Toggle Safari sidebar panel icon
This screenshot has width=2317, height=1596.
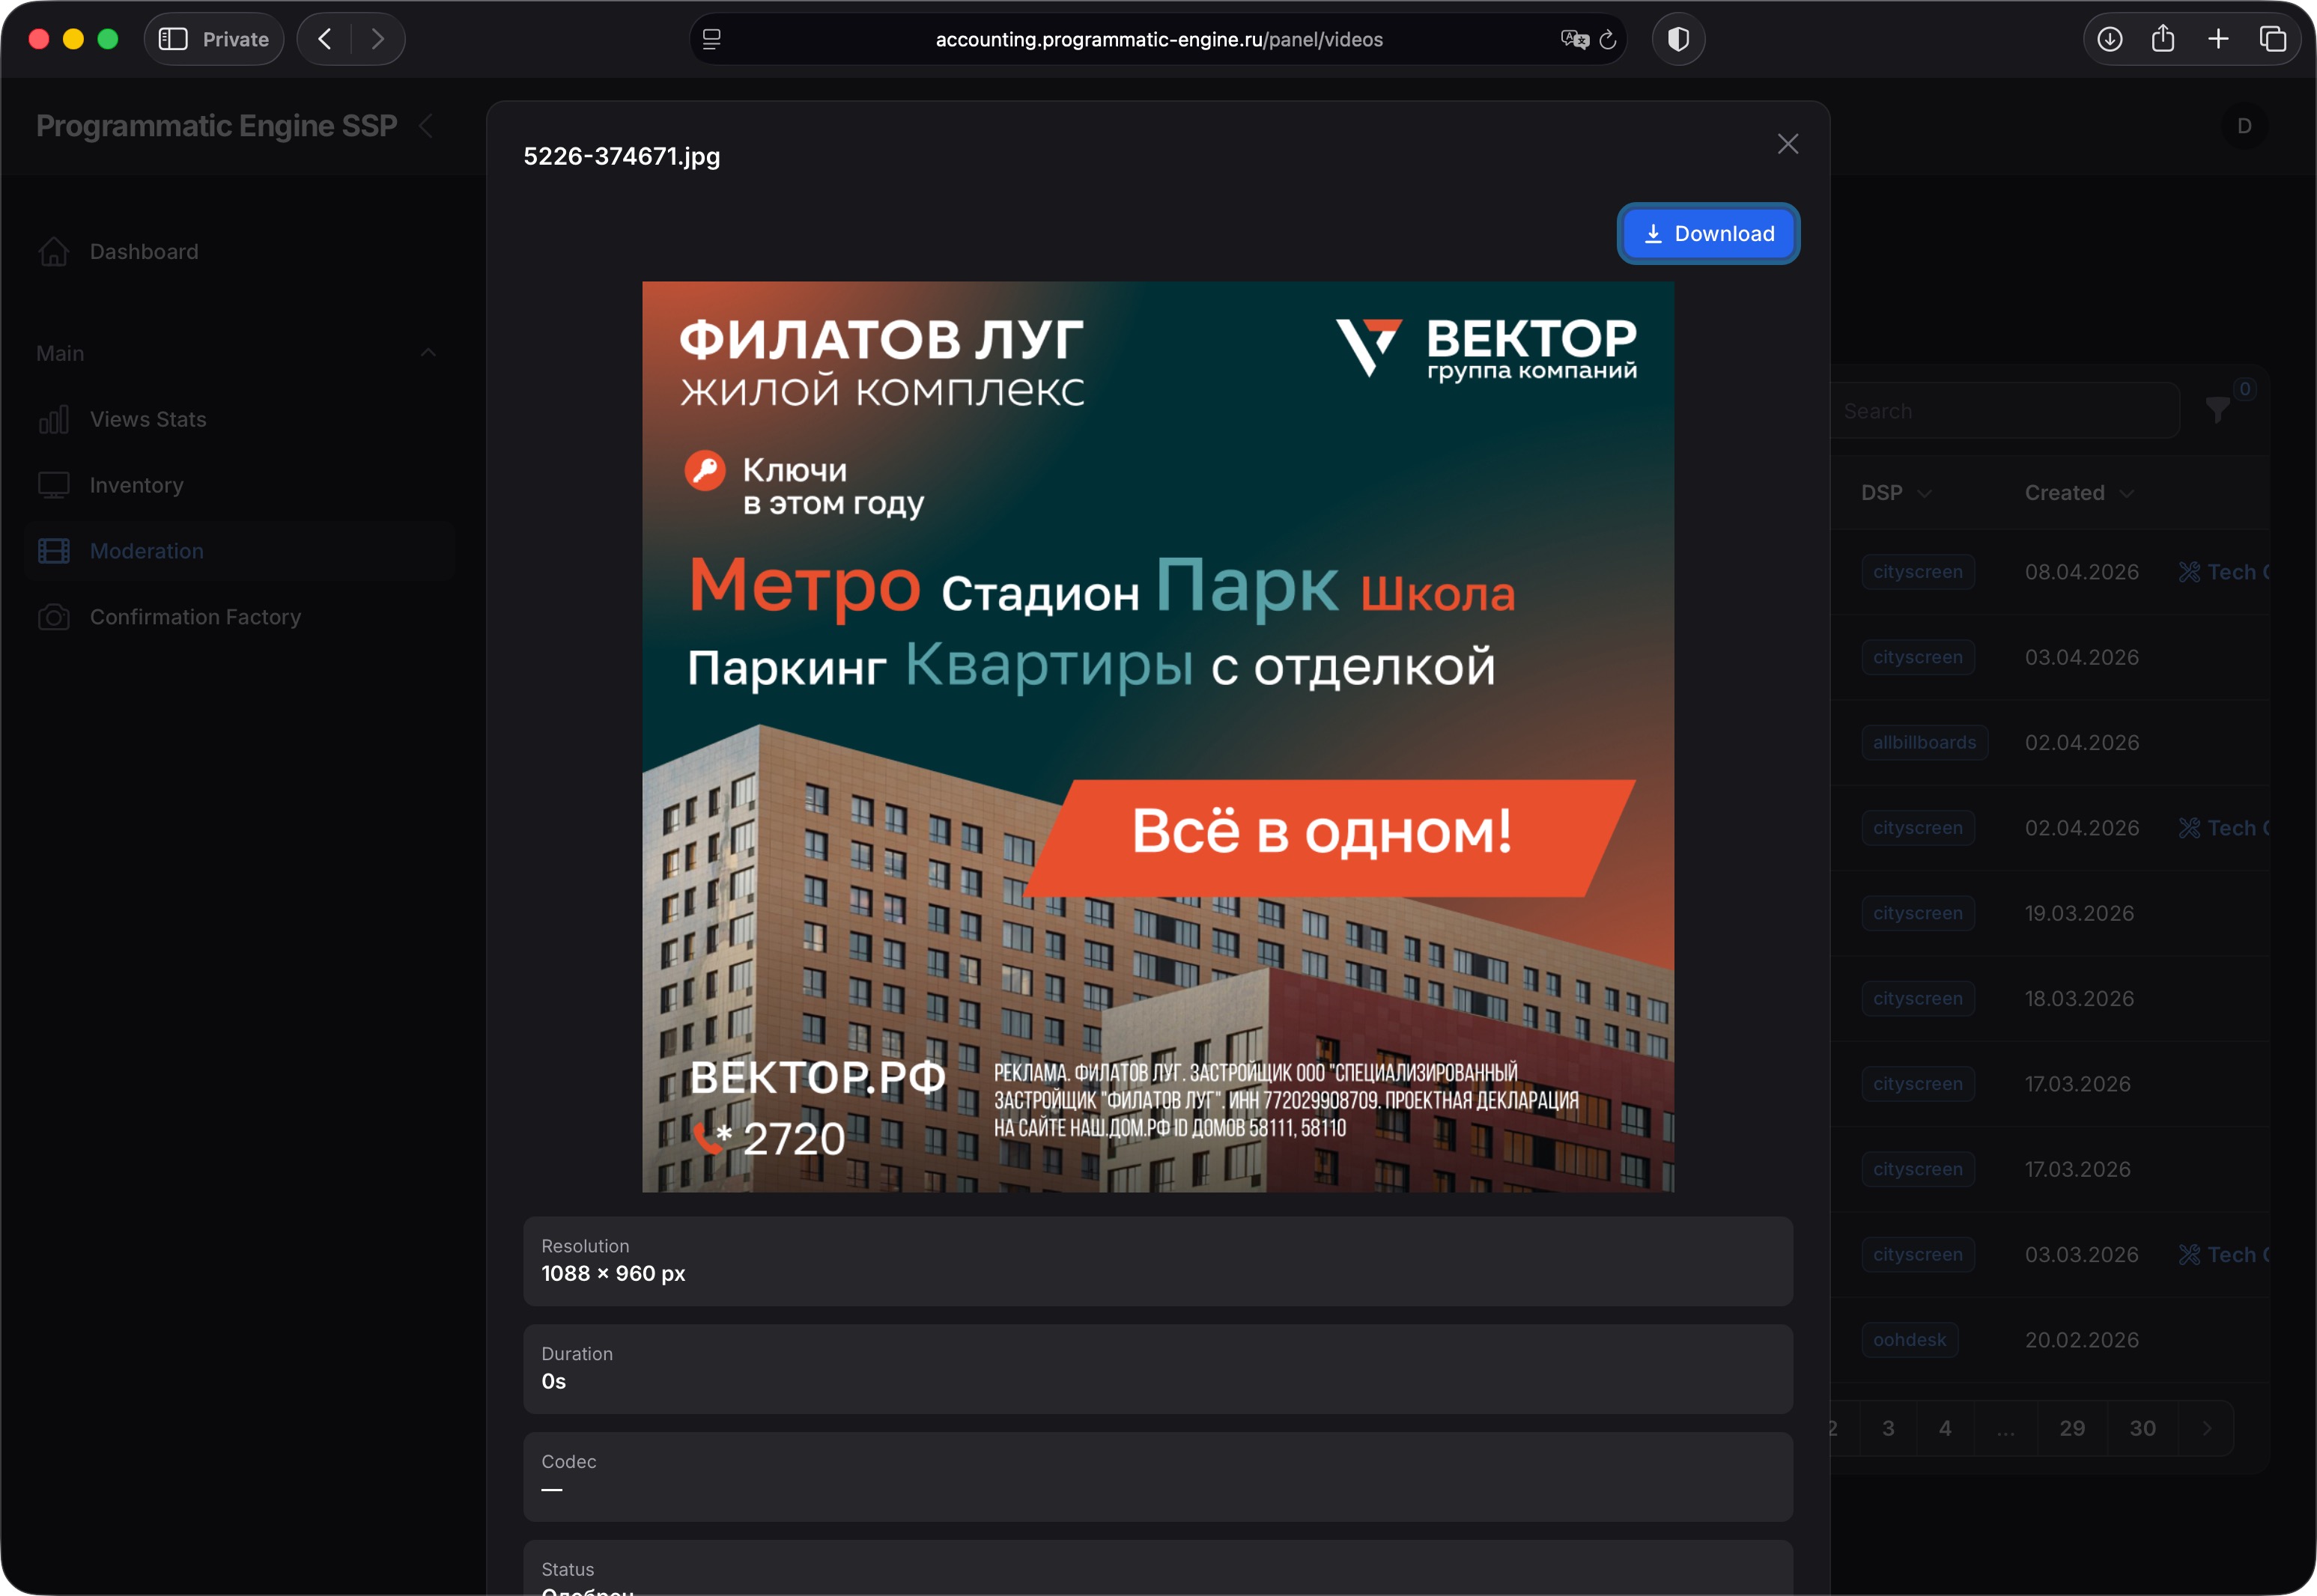173,39
